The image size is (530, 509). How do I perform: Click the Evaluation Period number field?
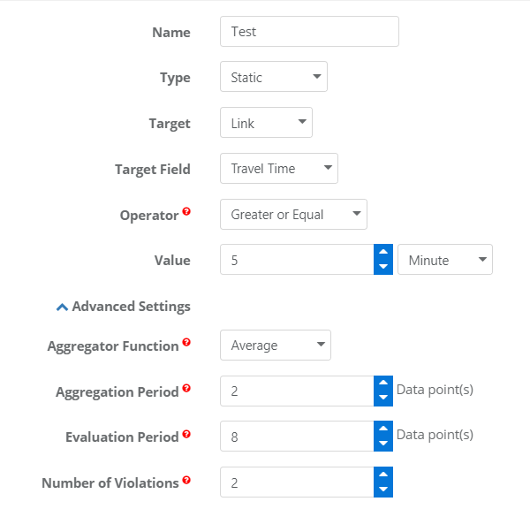point(297,437)
